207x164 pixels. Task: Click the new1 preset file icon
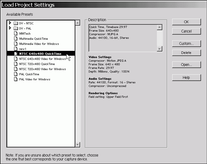click(x=16, y=49)
